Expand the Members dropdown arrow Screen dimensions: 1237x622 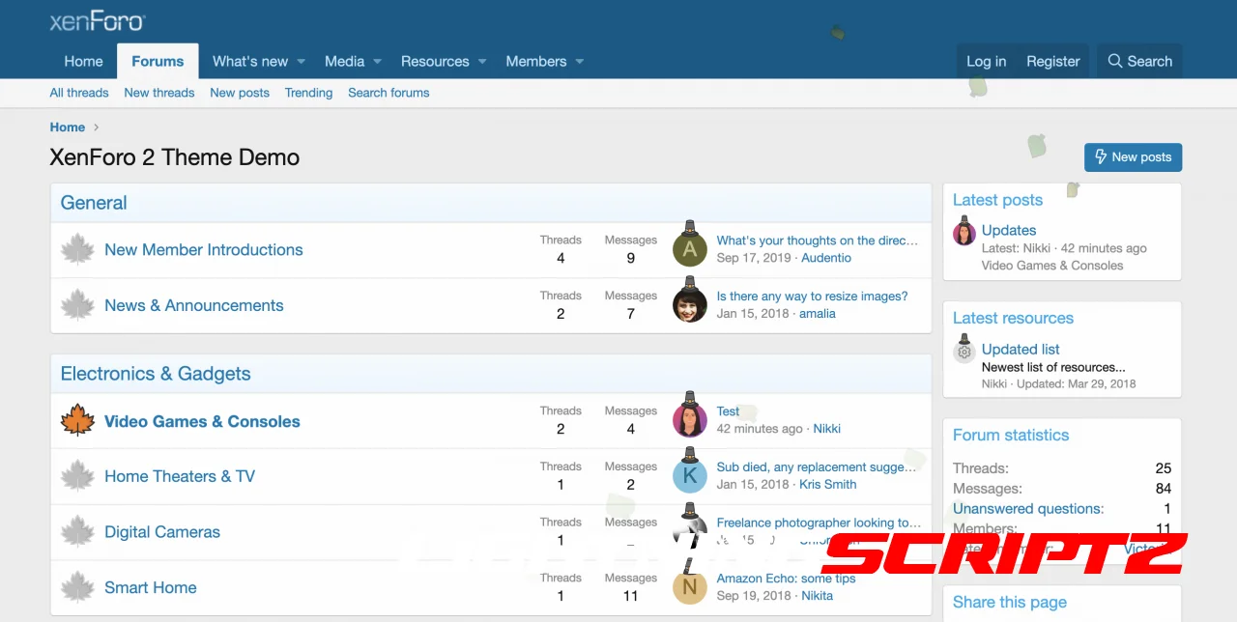coord(580,62)
